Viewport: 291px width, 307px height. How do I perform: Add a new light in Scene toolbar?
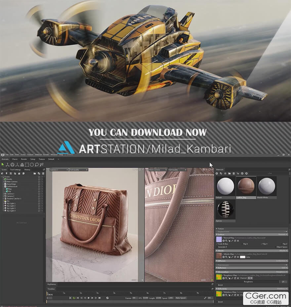point(7,173)
